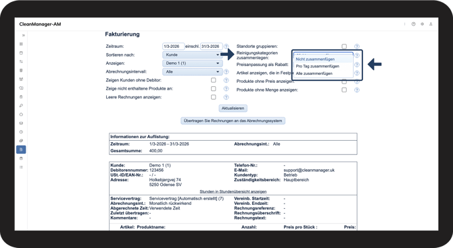Open the help circle icon in top bar
The image size is (453, 248).
(413, 24)
